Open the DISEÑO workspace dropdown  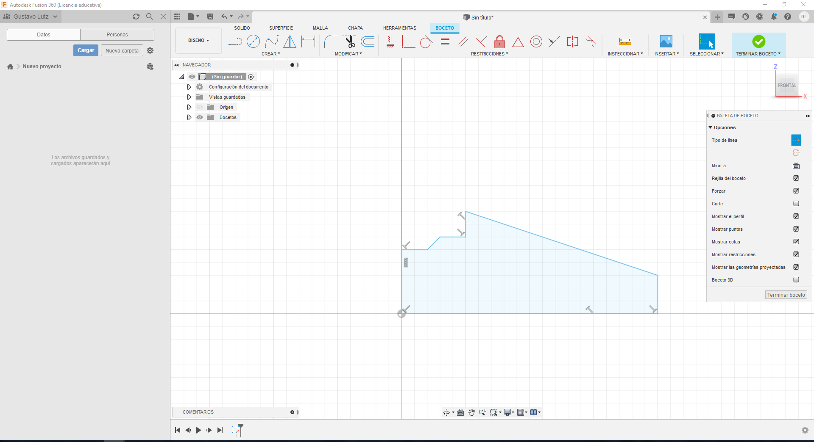coord(198,40)
